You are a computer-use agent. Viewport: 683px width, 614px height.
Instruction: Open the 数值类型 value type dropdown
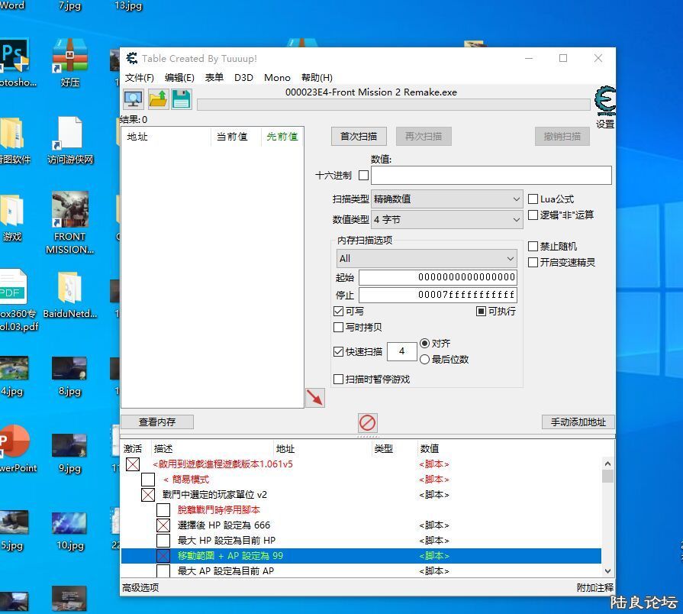coord(446,220)
